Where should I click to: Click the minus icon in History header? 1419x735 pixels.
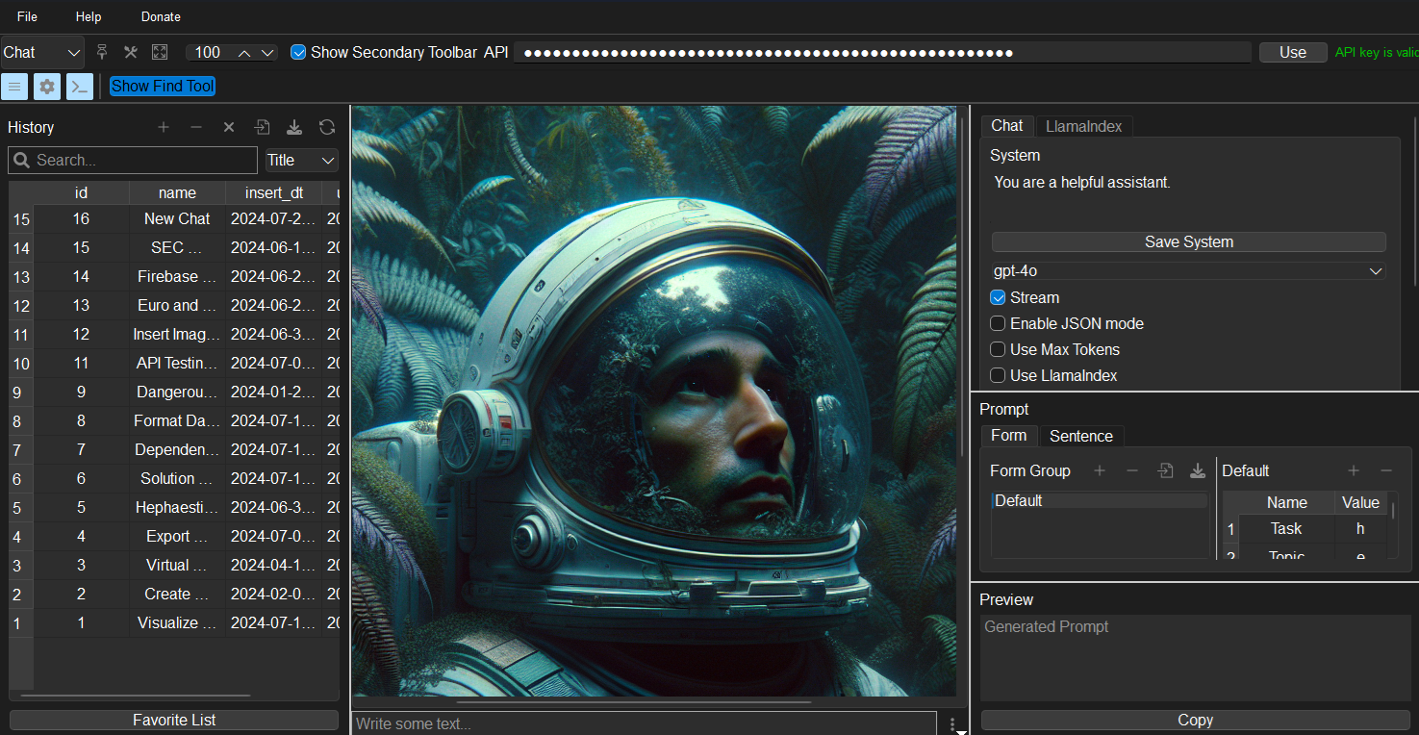196,127
